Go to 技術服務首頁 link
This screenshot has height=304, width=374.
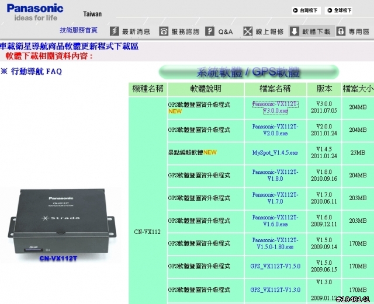point(78,30)
